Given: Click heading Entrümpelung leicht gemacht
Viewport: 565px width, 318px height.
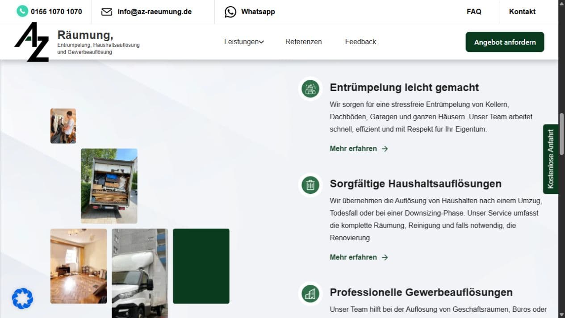Looking at the screenshot, I should tap(404, 88).
